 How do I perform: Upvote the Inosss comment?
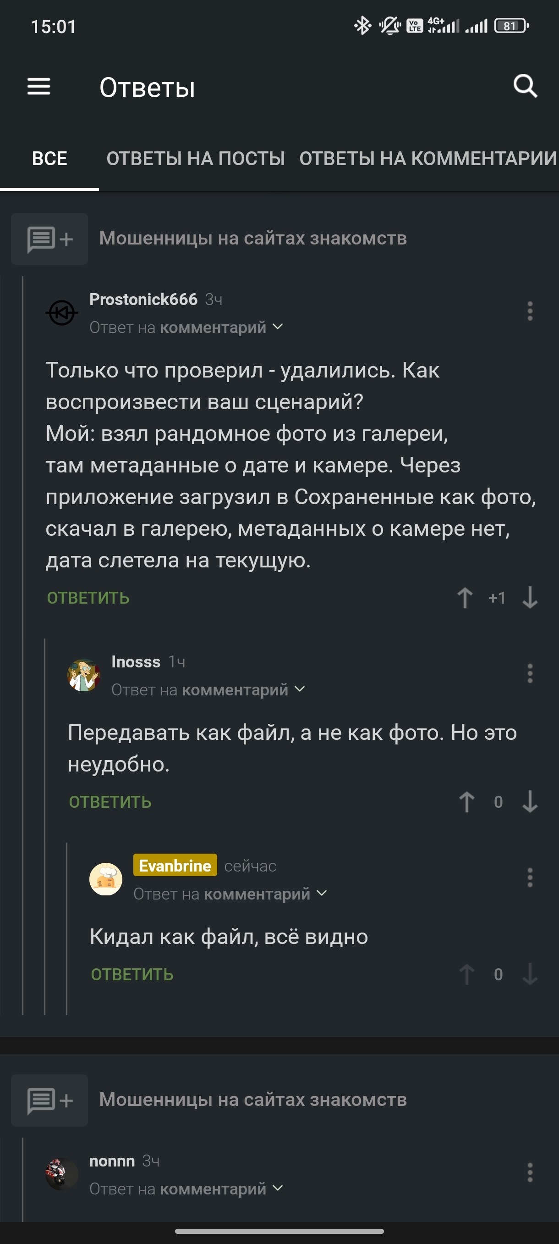click(466, 802)
